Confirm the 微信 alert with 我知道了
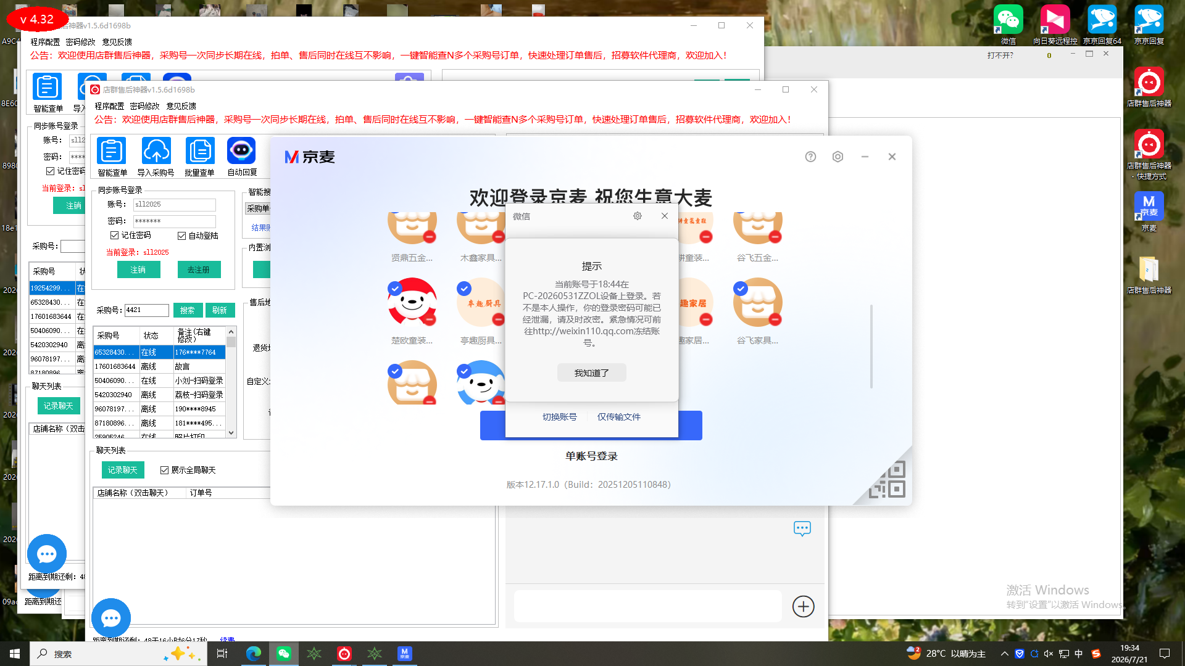This screenshot has width=1185, height=666. 591,373
